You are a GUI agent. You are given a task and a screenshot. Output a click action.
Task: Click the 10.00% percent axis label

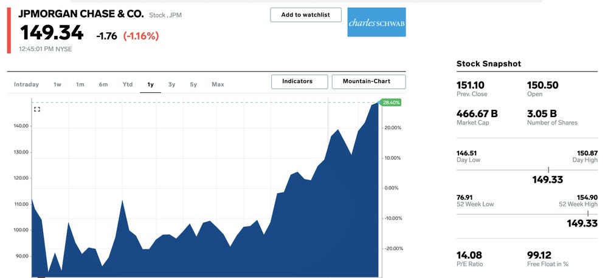(x=392, y=158)
